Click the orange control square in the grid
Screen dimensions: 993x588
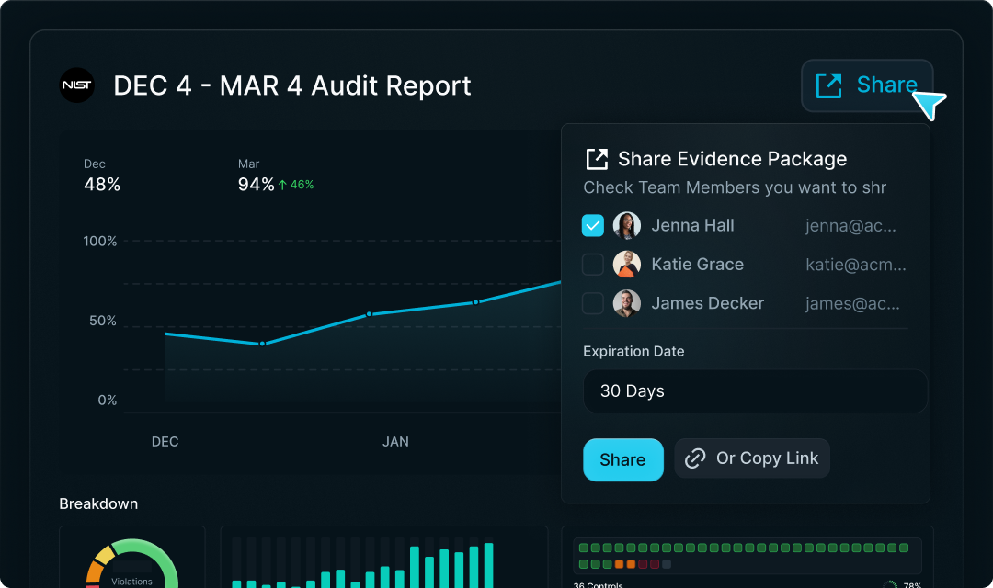(x=620, y=564)
